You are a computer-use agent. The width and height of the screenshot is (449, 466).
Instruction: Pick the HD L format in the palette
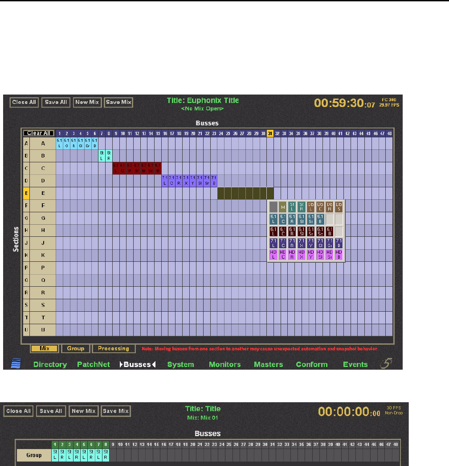pyautogui.click(x=273, y=255)
